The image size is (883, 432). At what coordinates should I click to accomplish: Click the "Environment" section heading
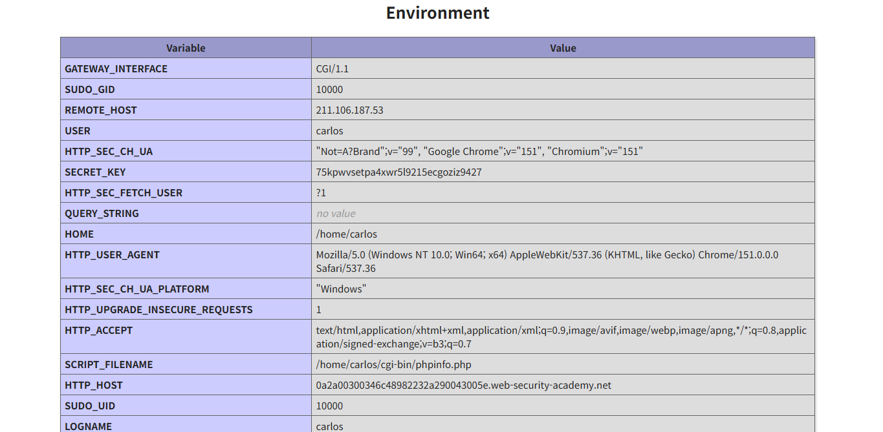pyautogui.click(x=438, y=13)
